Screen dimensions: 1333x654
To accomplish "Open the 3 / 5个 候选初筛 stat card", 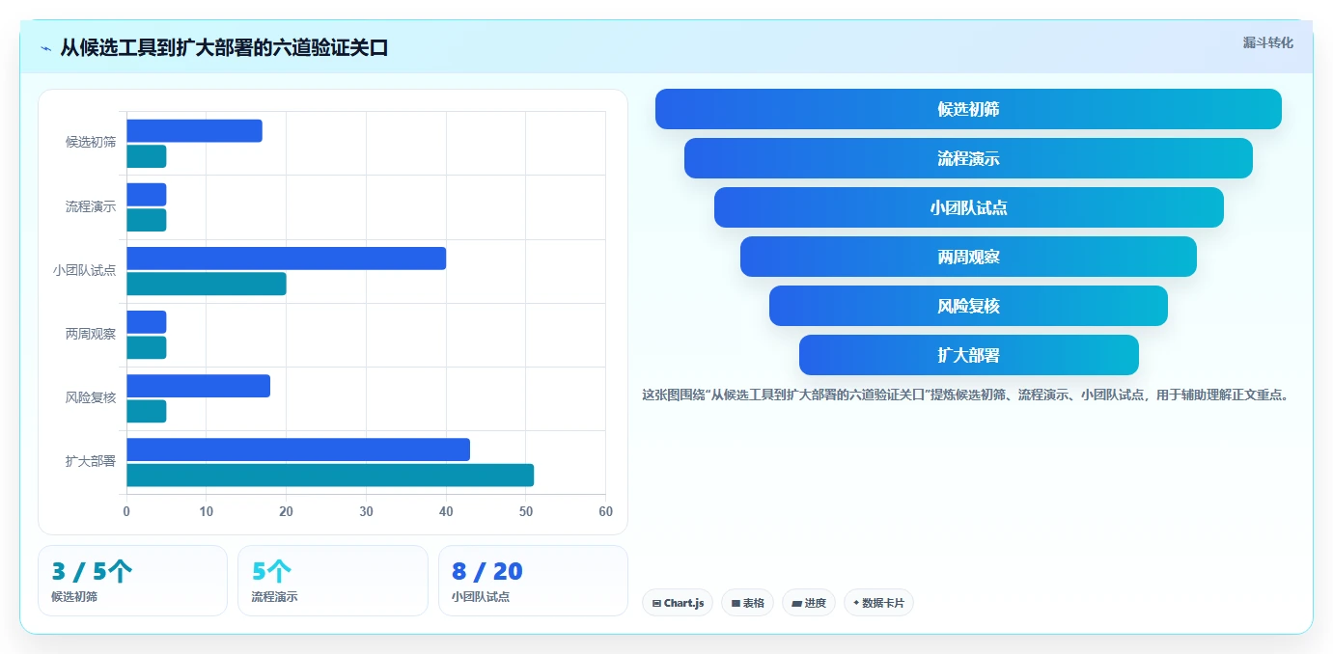I will pyautogui.click(x=133, y=581).
